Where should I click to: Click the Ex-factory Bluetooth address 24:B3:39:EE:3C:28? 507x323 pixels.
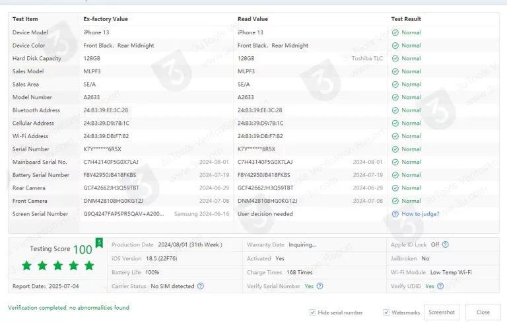click(106, 110)
